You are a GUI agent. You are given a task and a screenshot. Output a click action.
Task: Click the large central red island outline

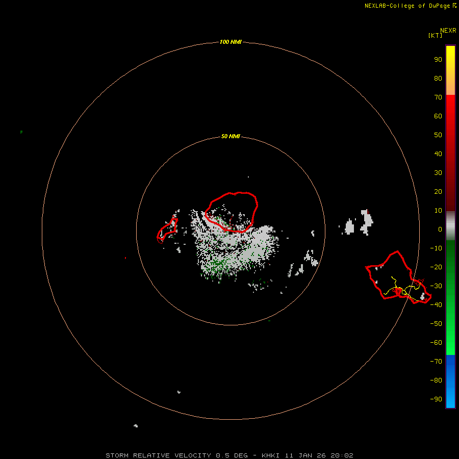(231, 212)
